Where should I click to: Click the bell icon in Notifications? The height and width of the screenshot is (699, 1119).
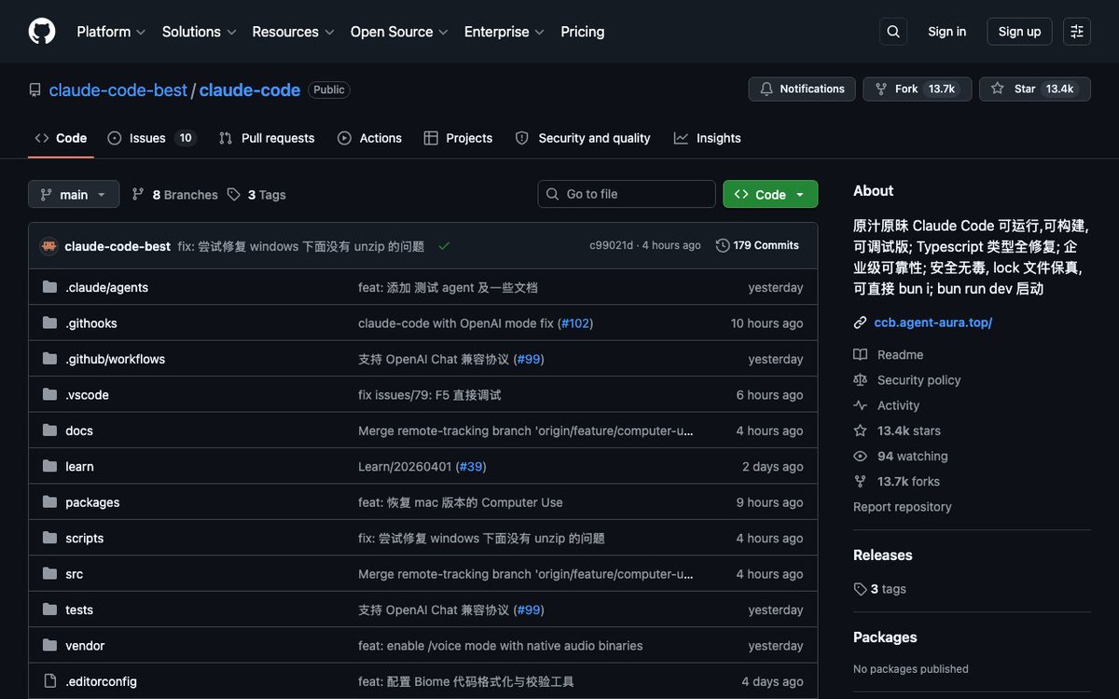pyautogui.click(x=767, y=89)
